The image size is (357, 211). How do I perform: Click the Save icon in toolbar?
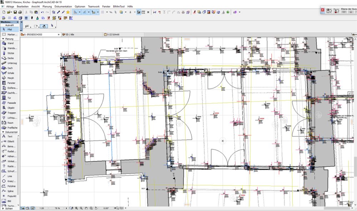tap(15, 12)
